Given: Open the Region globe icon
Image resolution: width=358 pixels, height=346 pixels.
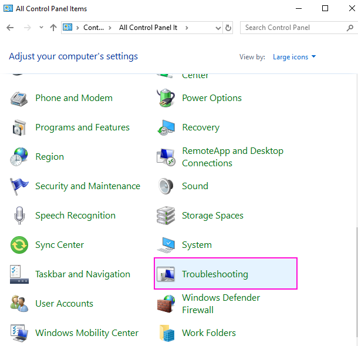Looking at the screenshot, I should point(19,157).
